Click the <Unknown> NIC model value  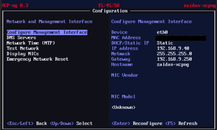click(x=123, y=107)
